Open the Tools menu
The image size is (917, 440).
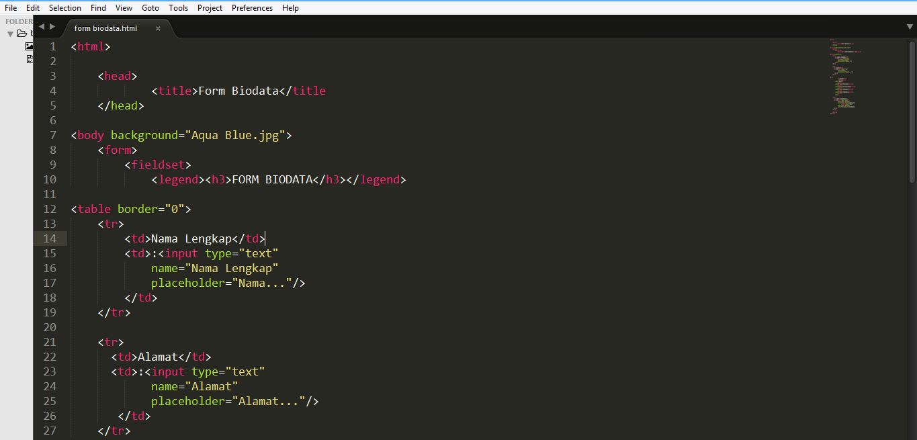[178, 7]
